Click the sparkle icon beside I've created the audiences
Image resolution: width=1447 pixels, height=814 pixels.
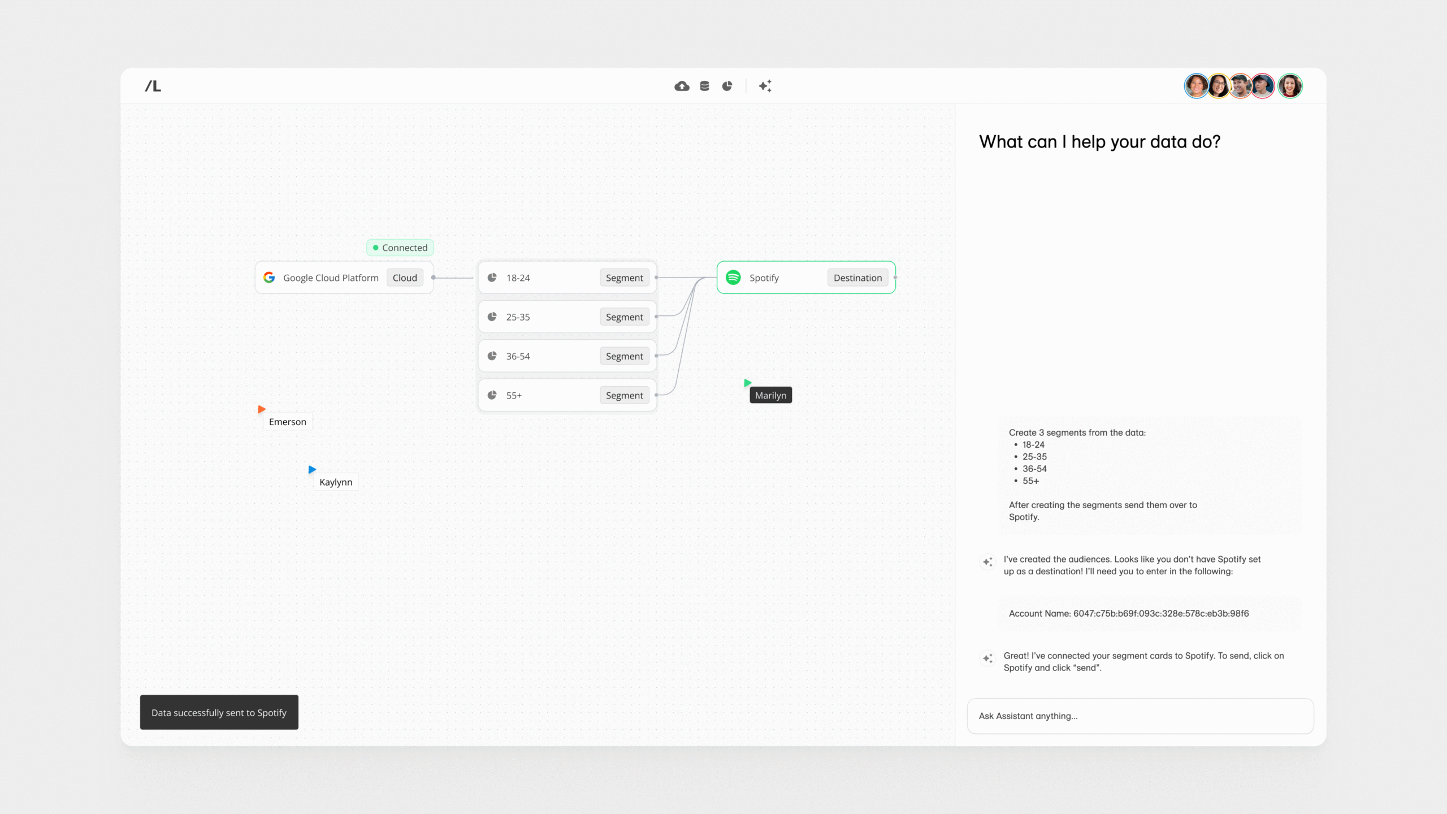987,562
